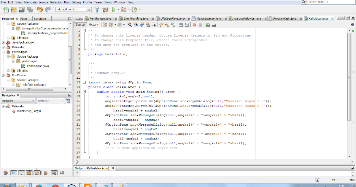Click the Start Macro Recording red circle
Viewport: 356px width, 187px height.
[x=194, y=25]
